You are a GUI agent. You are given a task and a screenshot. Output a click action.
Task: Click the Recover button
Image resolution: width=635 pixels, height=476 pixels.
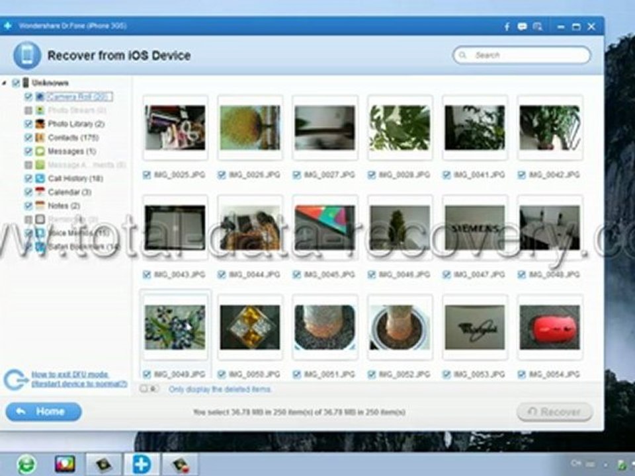555,412
